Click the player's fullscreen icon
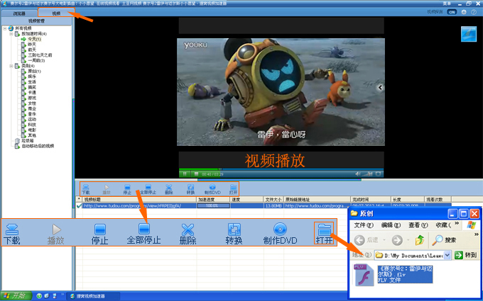 tap(379, 174)
